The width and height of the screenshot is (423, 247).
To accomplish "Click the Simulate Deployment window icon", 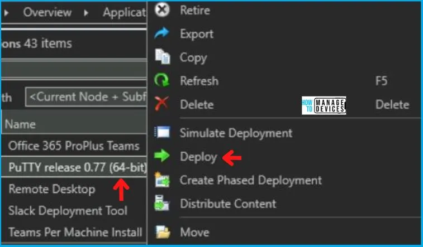I will (x=162, y=132).
